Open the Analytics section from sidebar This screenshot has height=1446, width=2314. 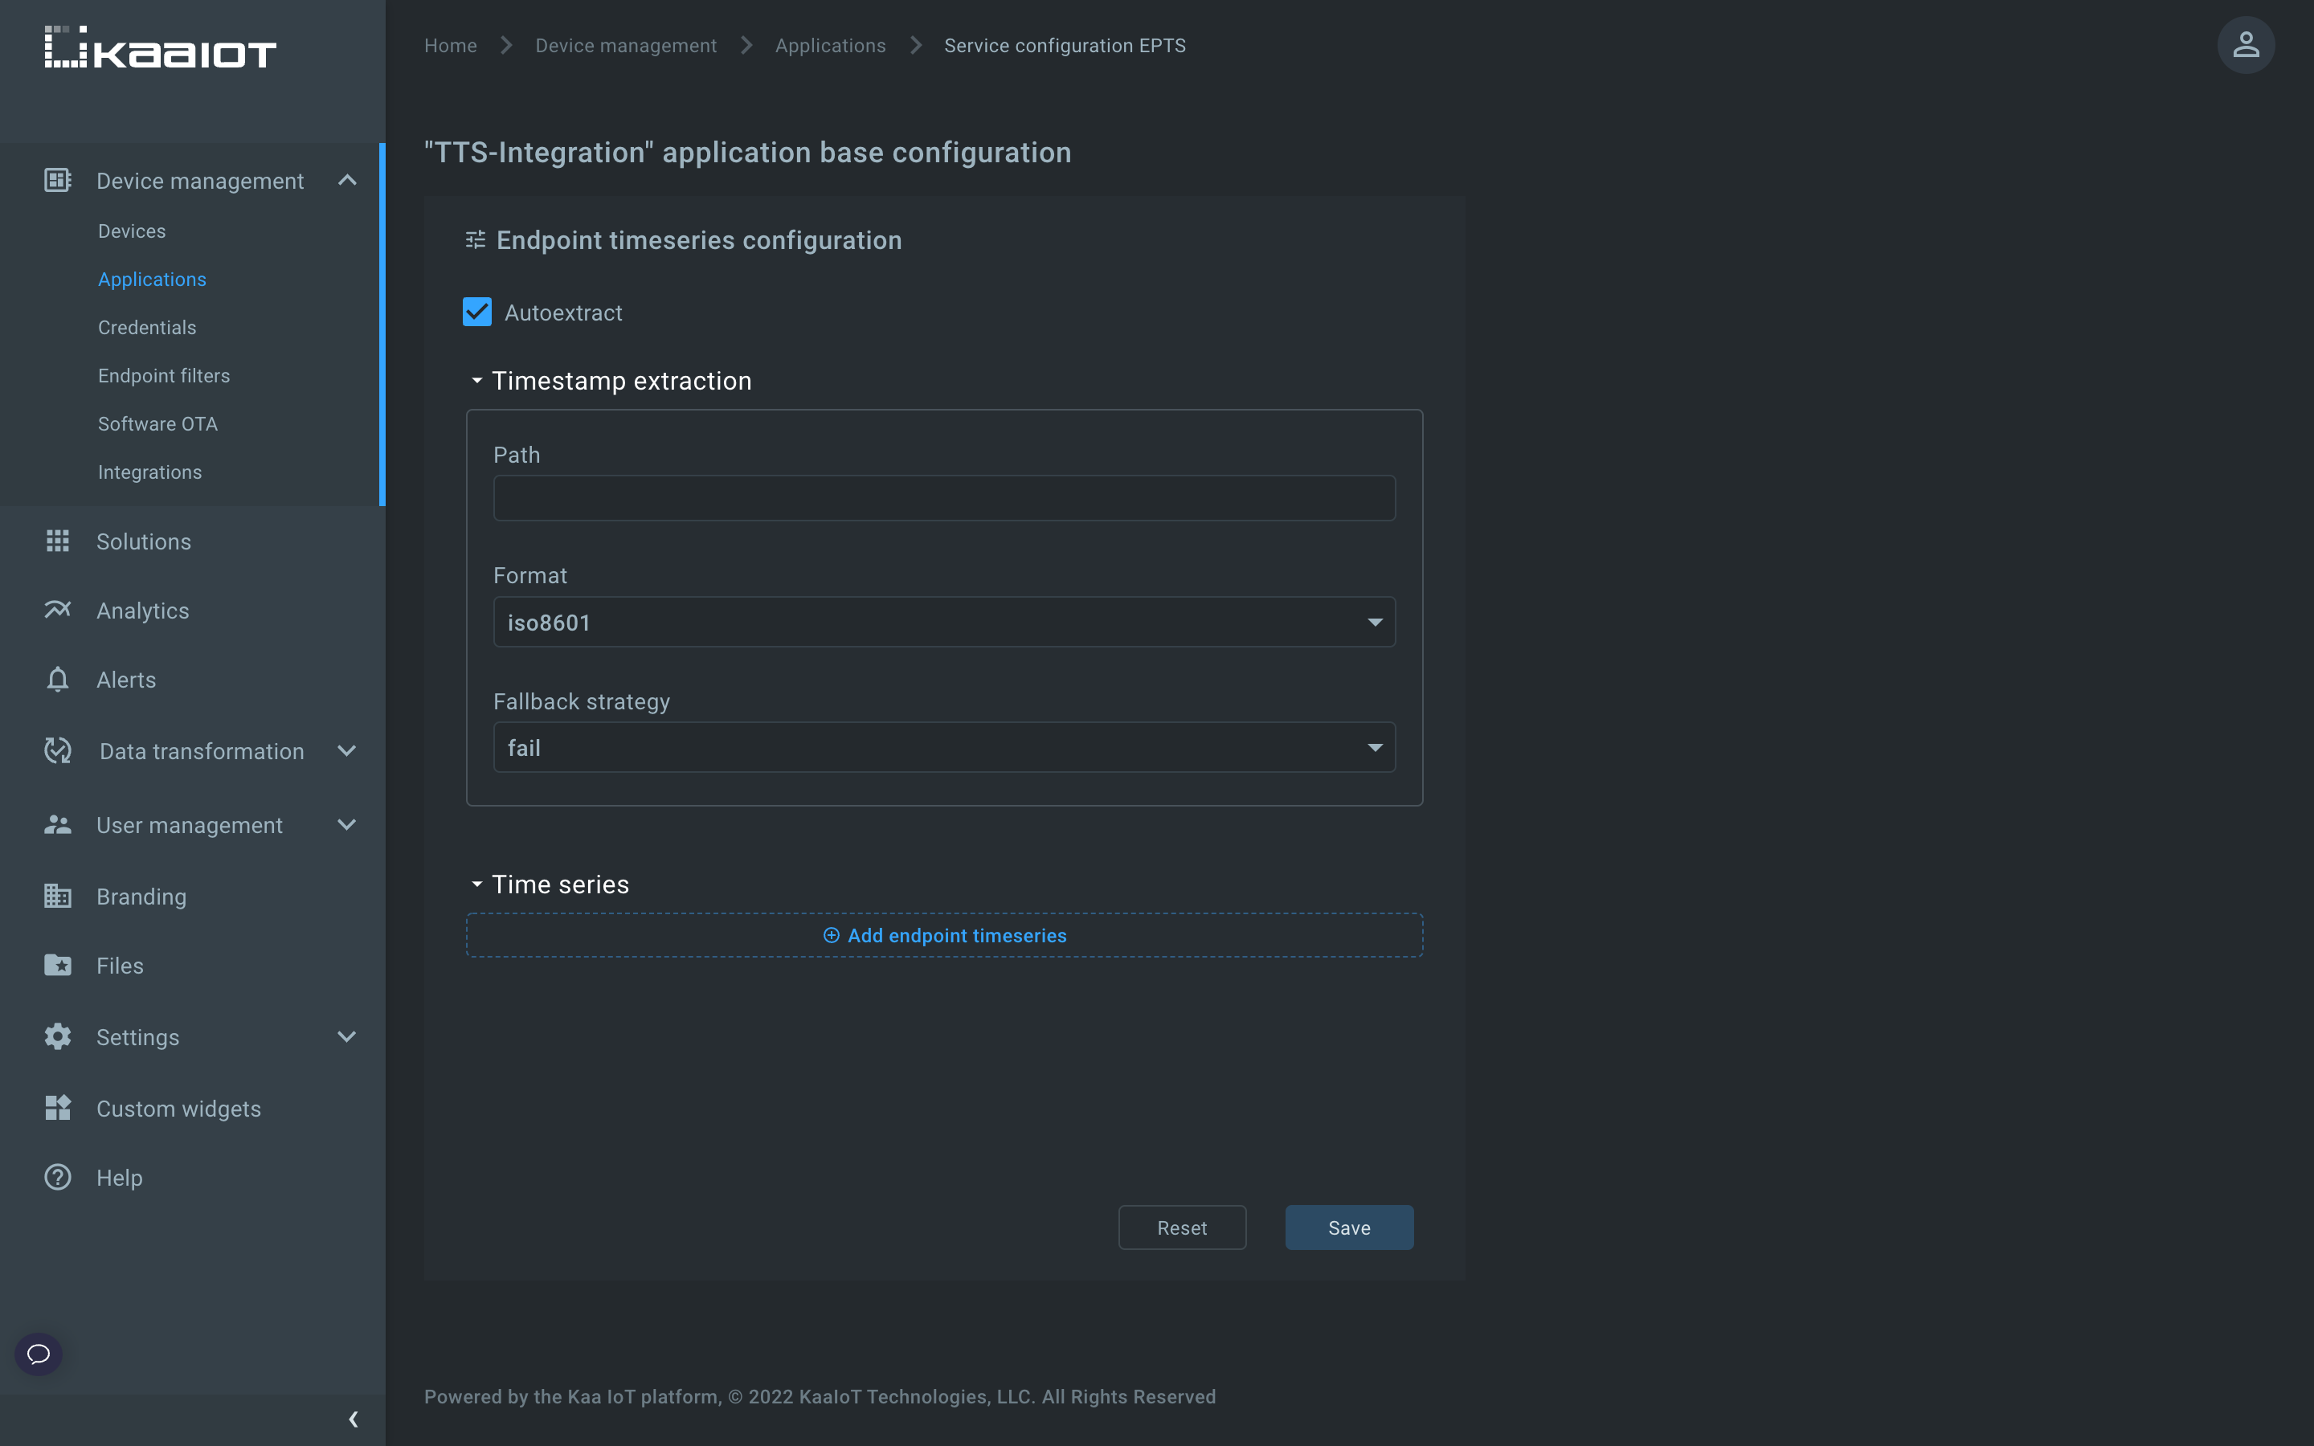pos(142,611)
